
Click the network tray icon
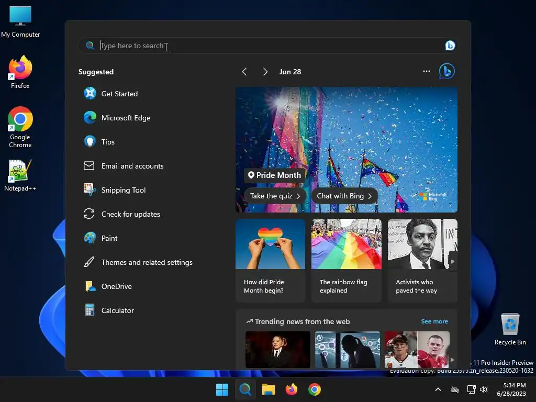click(x=472, y=389)
